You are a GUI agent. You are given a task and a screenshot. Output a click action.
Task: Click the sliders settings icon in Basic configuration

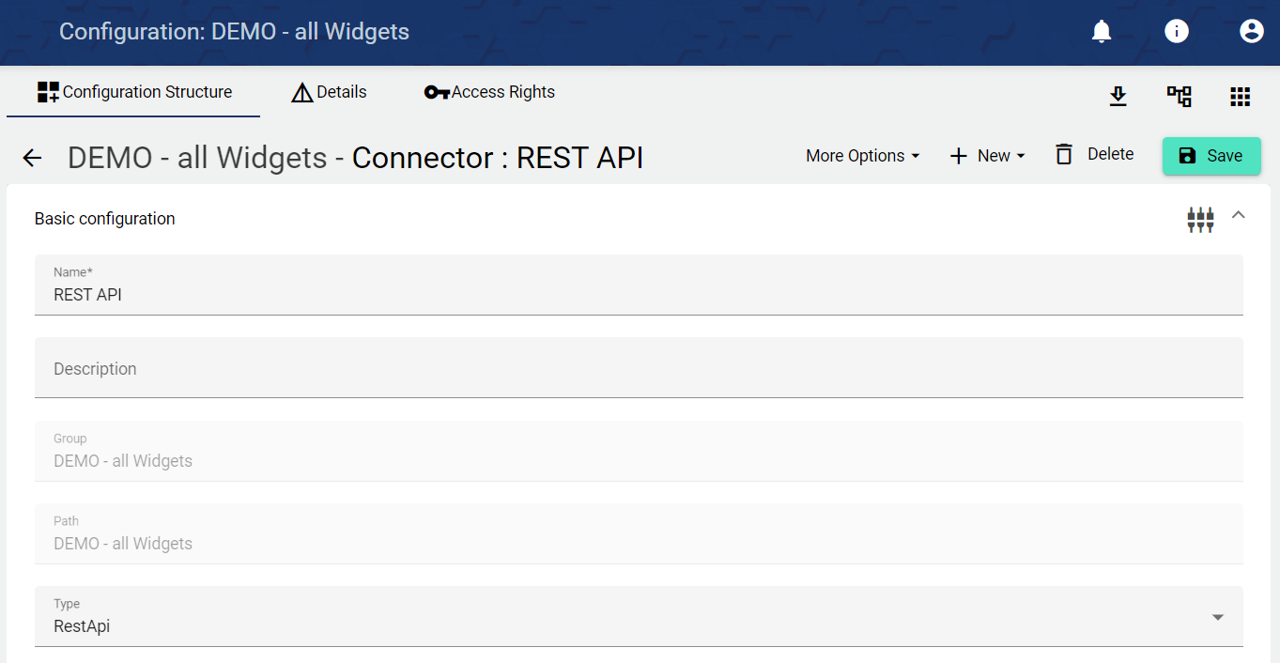coord(1200,220)
